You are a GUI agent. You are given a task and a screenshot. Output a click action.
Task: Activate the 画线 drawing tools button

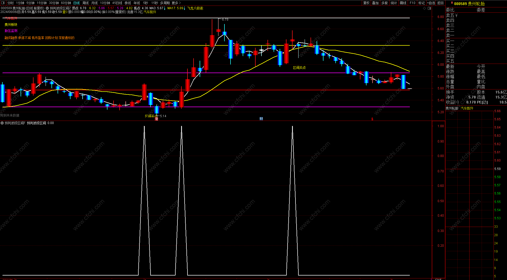coord(403,3)
